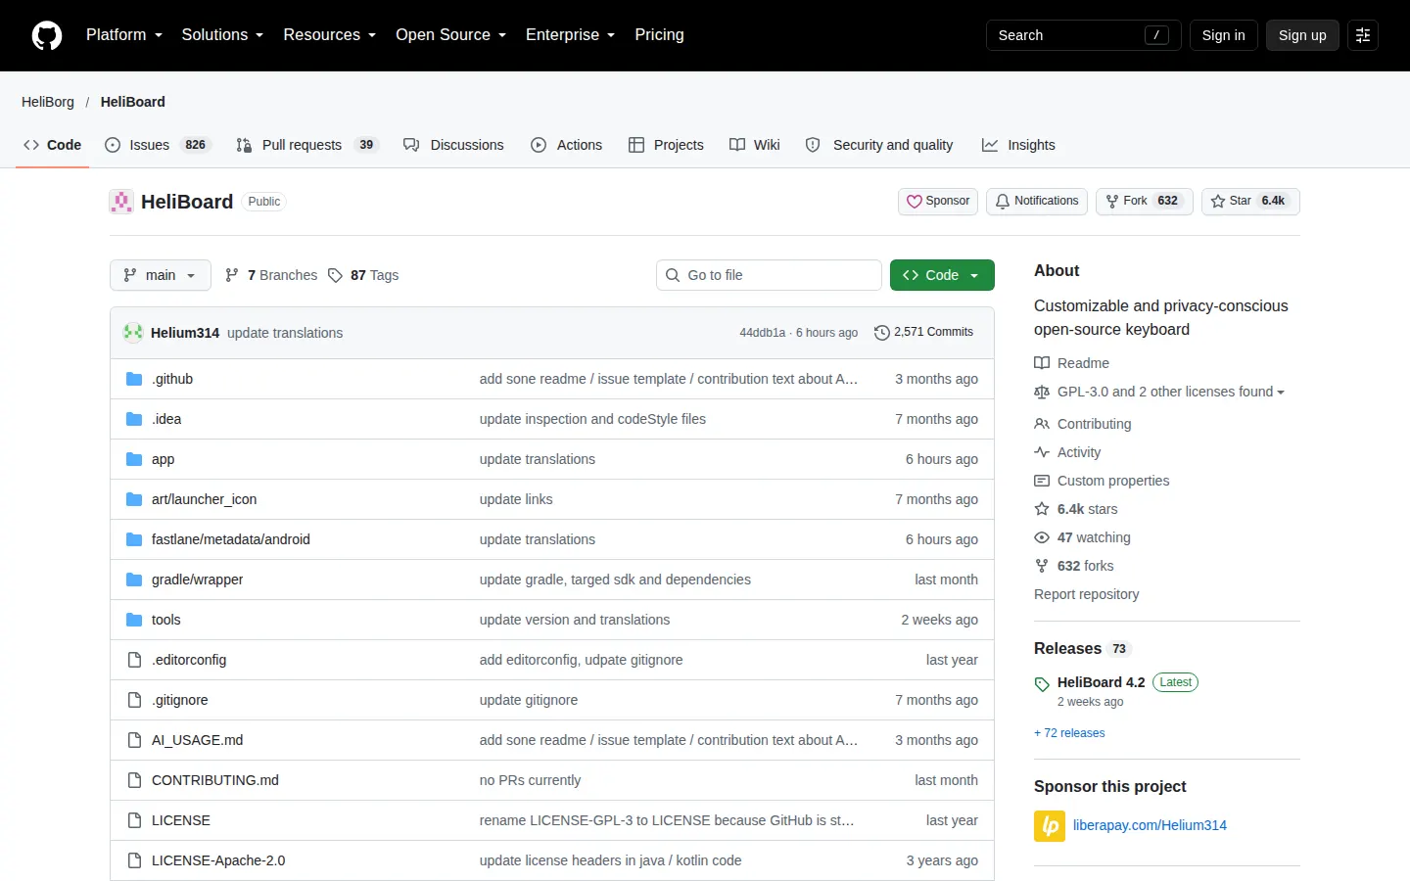Open the CONTRIBUTING.md file
Screen dimensions: 1410x881
[215, 780]
